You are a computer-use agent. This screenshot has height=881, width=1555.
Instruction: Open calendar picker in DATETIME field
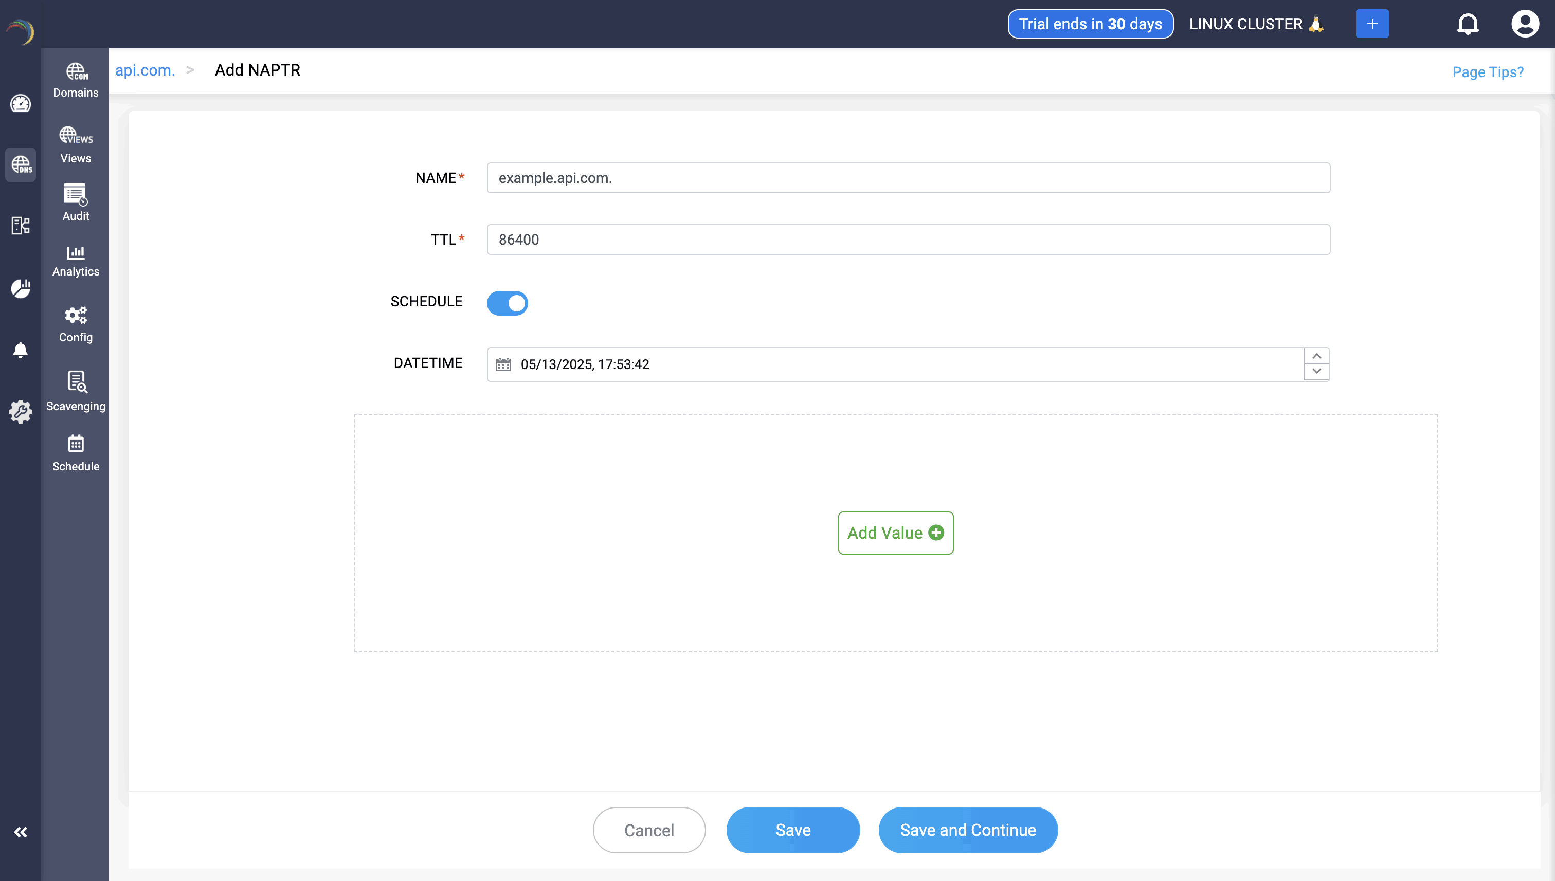click(x=503, y=364)
